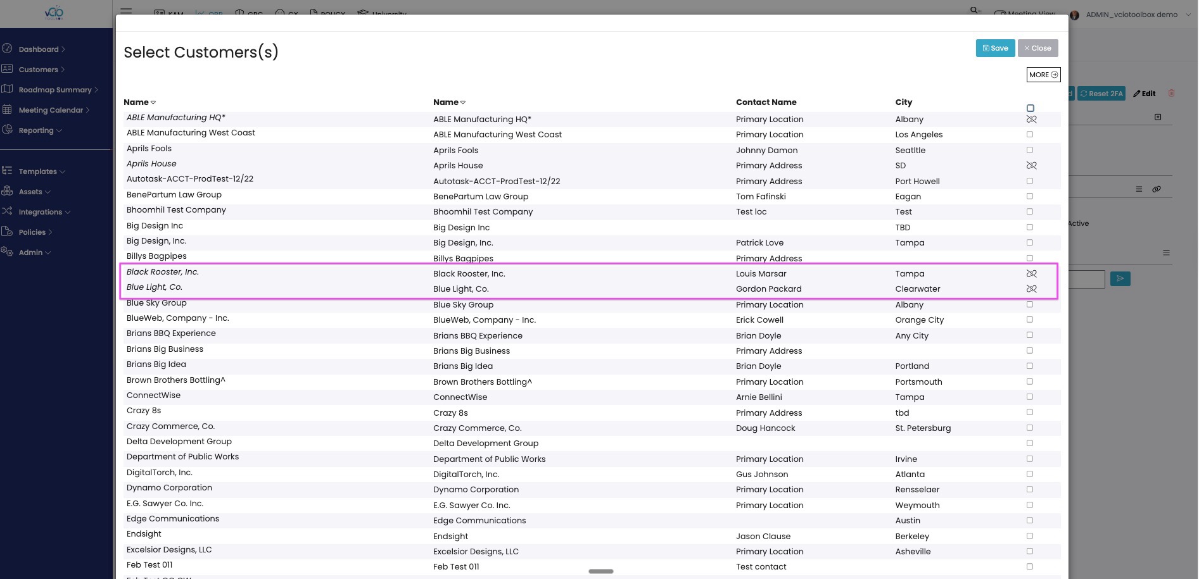
Task: Click the City column header
Action: click(x=904, y=102)
